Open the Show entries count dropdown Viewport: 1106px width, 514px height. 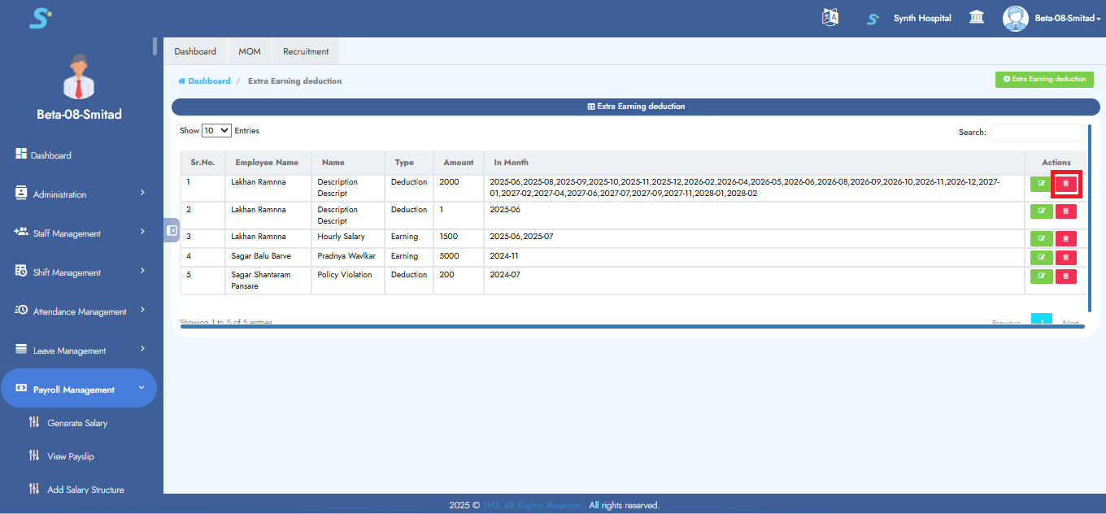tap(216, 130)
